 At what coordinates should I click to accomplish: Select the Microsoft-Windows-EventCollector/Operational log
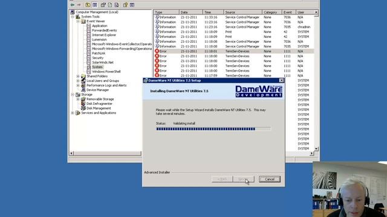(x=122, y=44)
